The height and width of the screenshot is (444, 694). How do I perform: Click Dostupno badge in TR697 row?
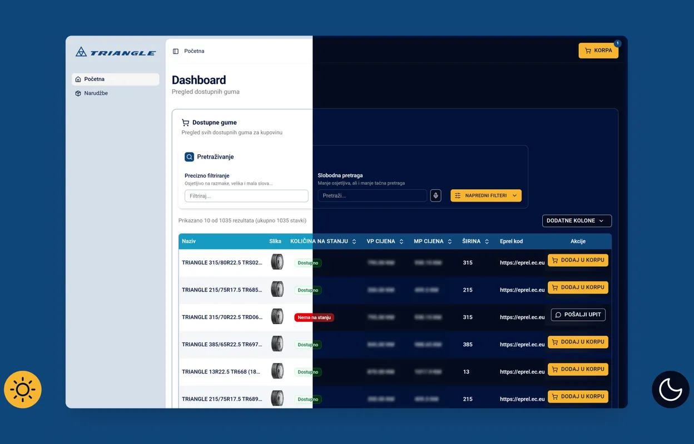(308, 345)
